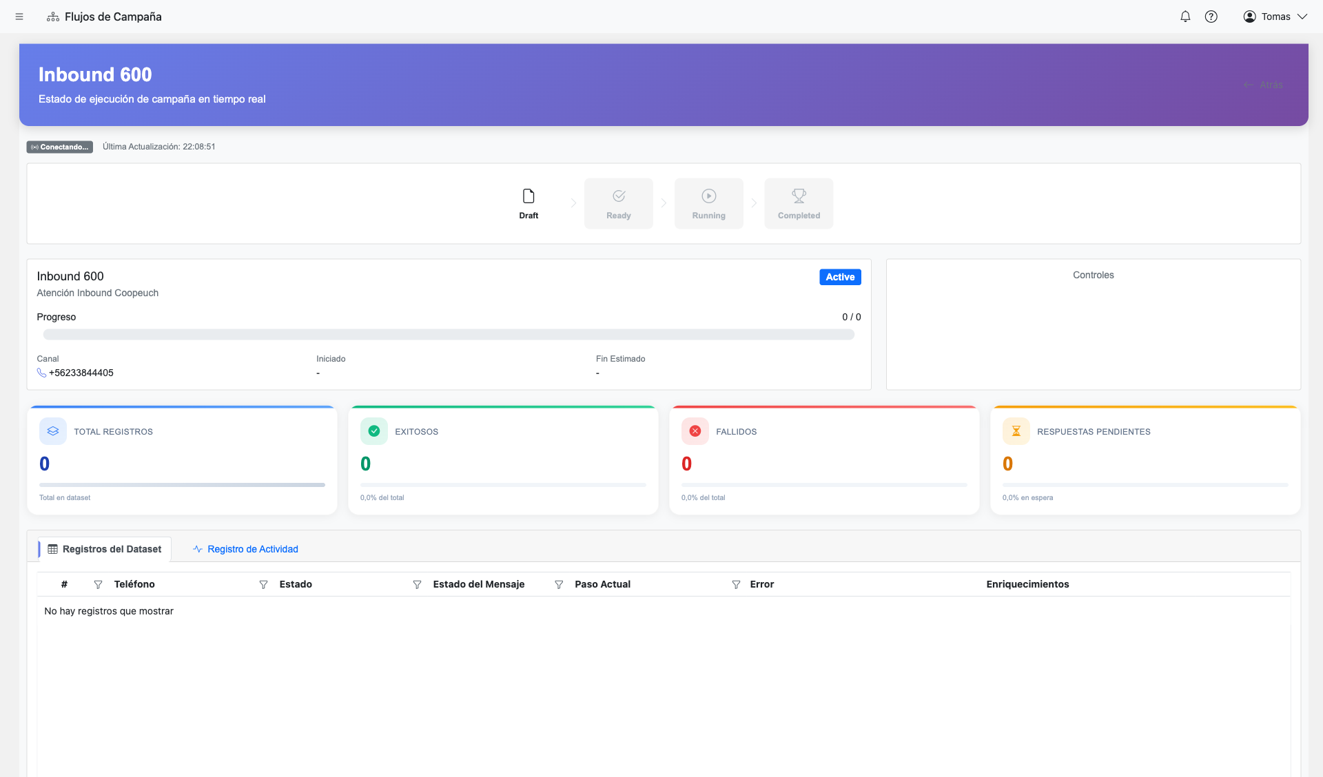This screenshot has width=1323, height=777.
Task: Click the phone icon next to +56233844405
Action: tap(41, 373)
